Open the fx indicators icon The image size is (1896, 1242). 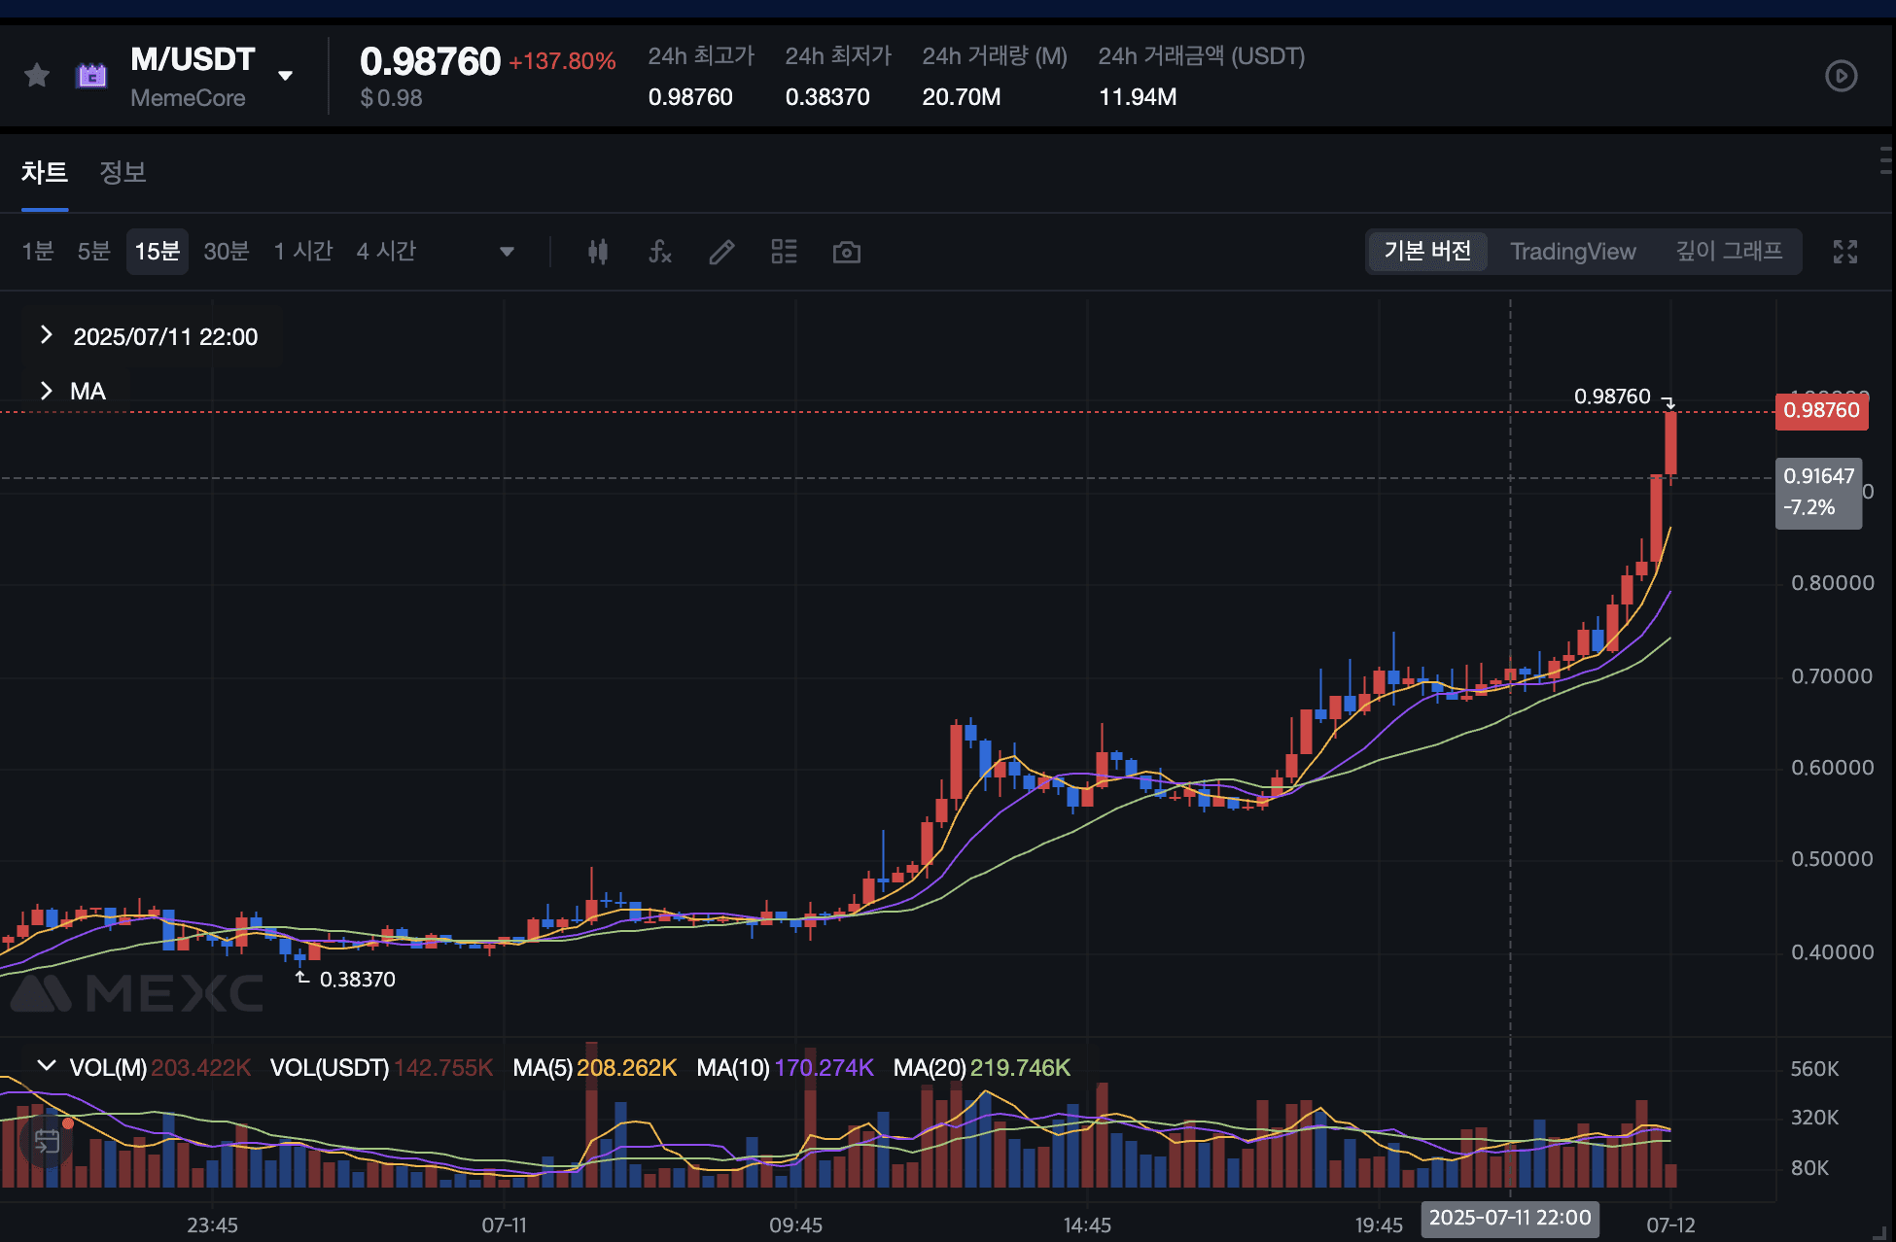point(660,253)
